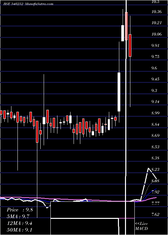Click the 10.06 price axis label
168x235 pixels.
click(157, 34)
